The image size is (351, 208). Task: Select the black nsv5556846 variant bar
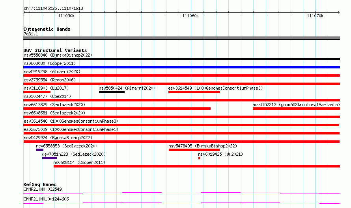click(x=181, y=59)
